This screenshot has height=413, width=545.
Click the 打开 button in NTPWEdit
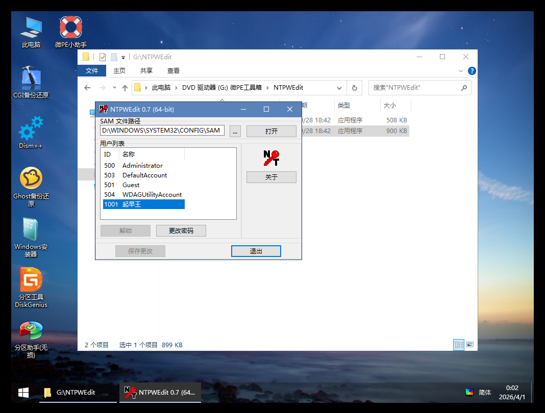pyautogui.click(x=271, y=131)
